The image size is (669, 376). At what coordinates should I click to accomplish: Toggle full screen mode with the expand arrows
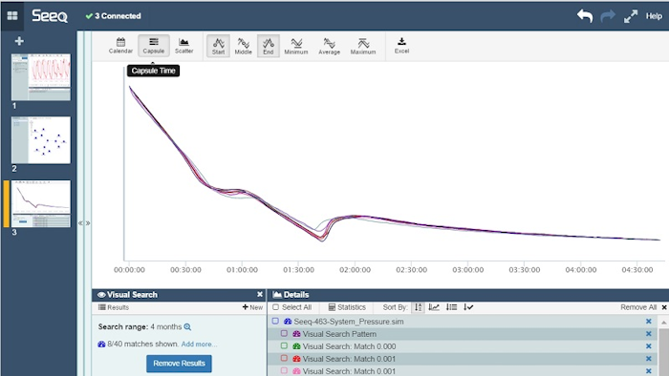tap(631, 16)
